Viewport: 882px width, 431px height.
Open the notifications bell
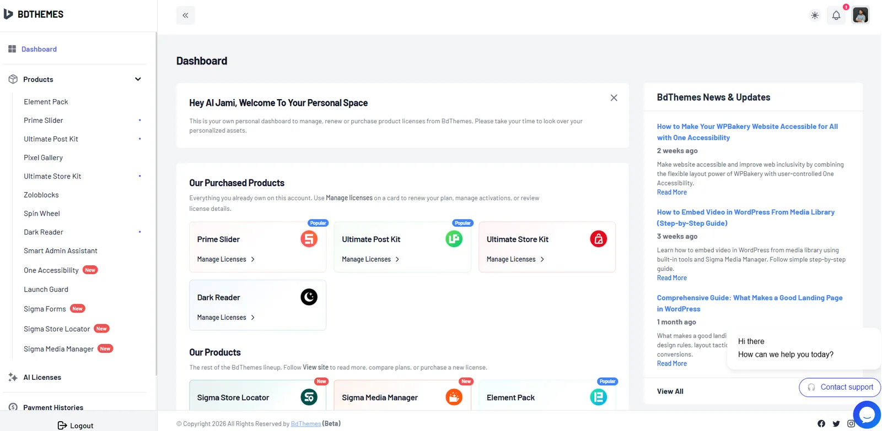(x=836, y=15)
